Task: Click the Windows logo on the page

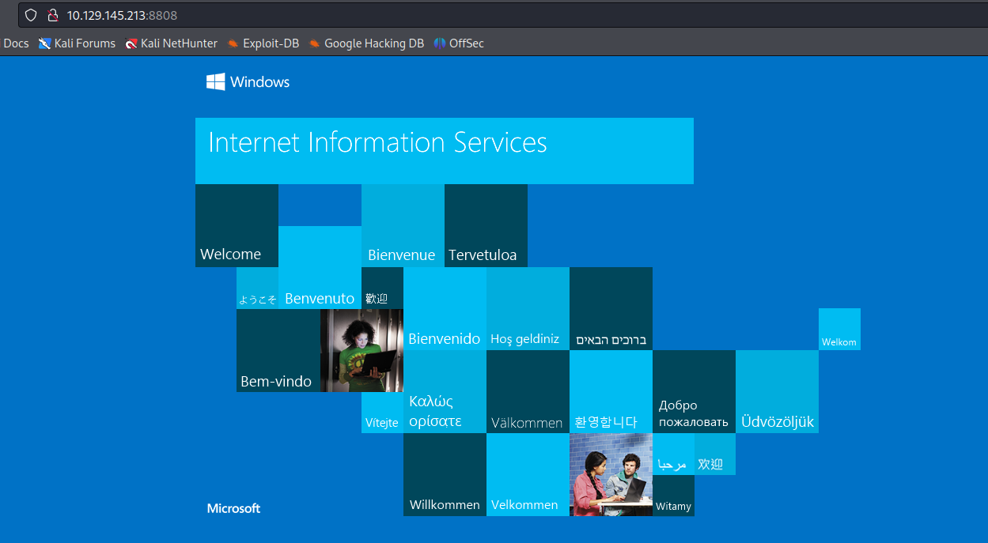Action: (248, 81)
